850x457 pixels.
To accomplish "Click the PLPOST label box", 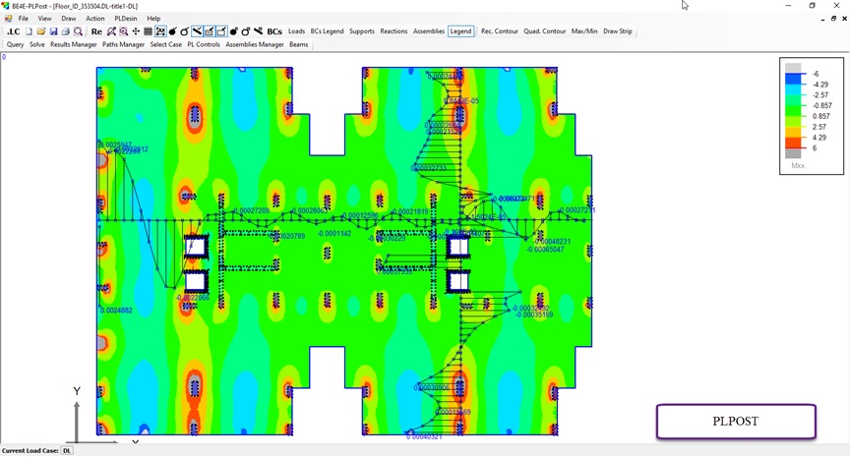I will point(736,422).
